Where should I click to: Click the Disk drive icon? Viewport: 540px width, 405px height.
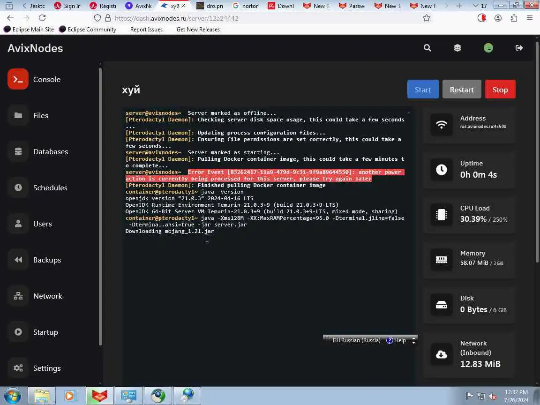[x=442, y=305]
